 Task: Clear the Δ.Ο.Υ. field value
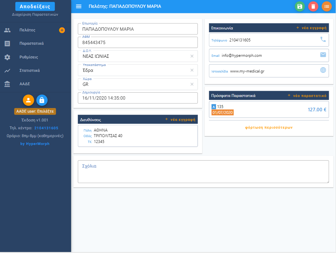192,56
